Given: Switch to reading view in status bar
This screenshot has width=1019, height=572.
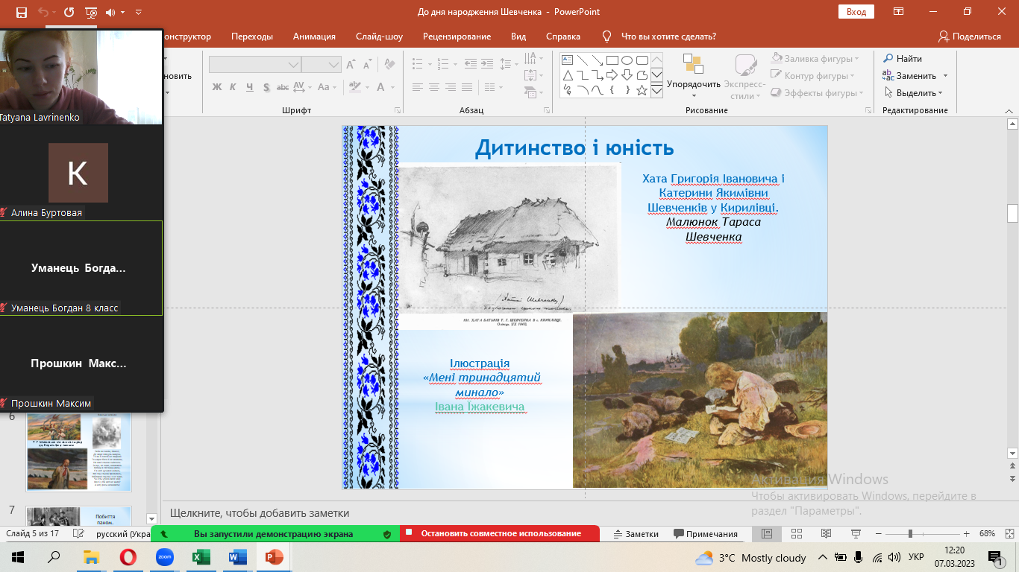Looking at the screenshot, I should point(826,534).
